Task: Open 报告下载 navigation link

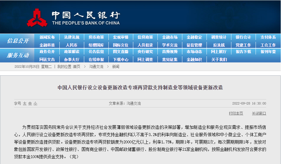Action: click(243, 52)
